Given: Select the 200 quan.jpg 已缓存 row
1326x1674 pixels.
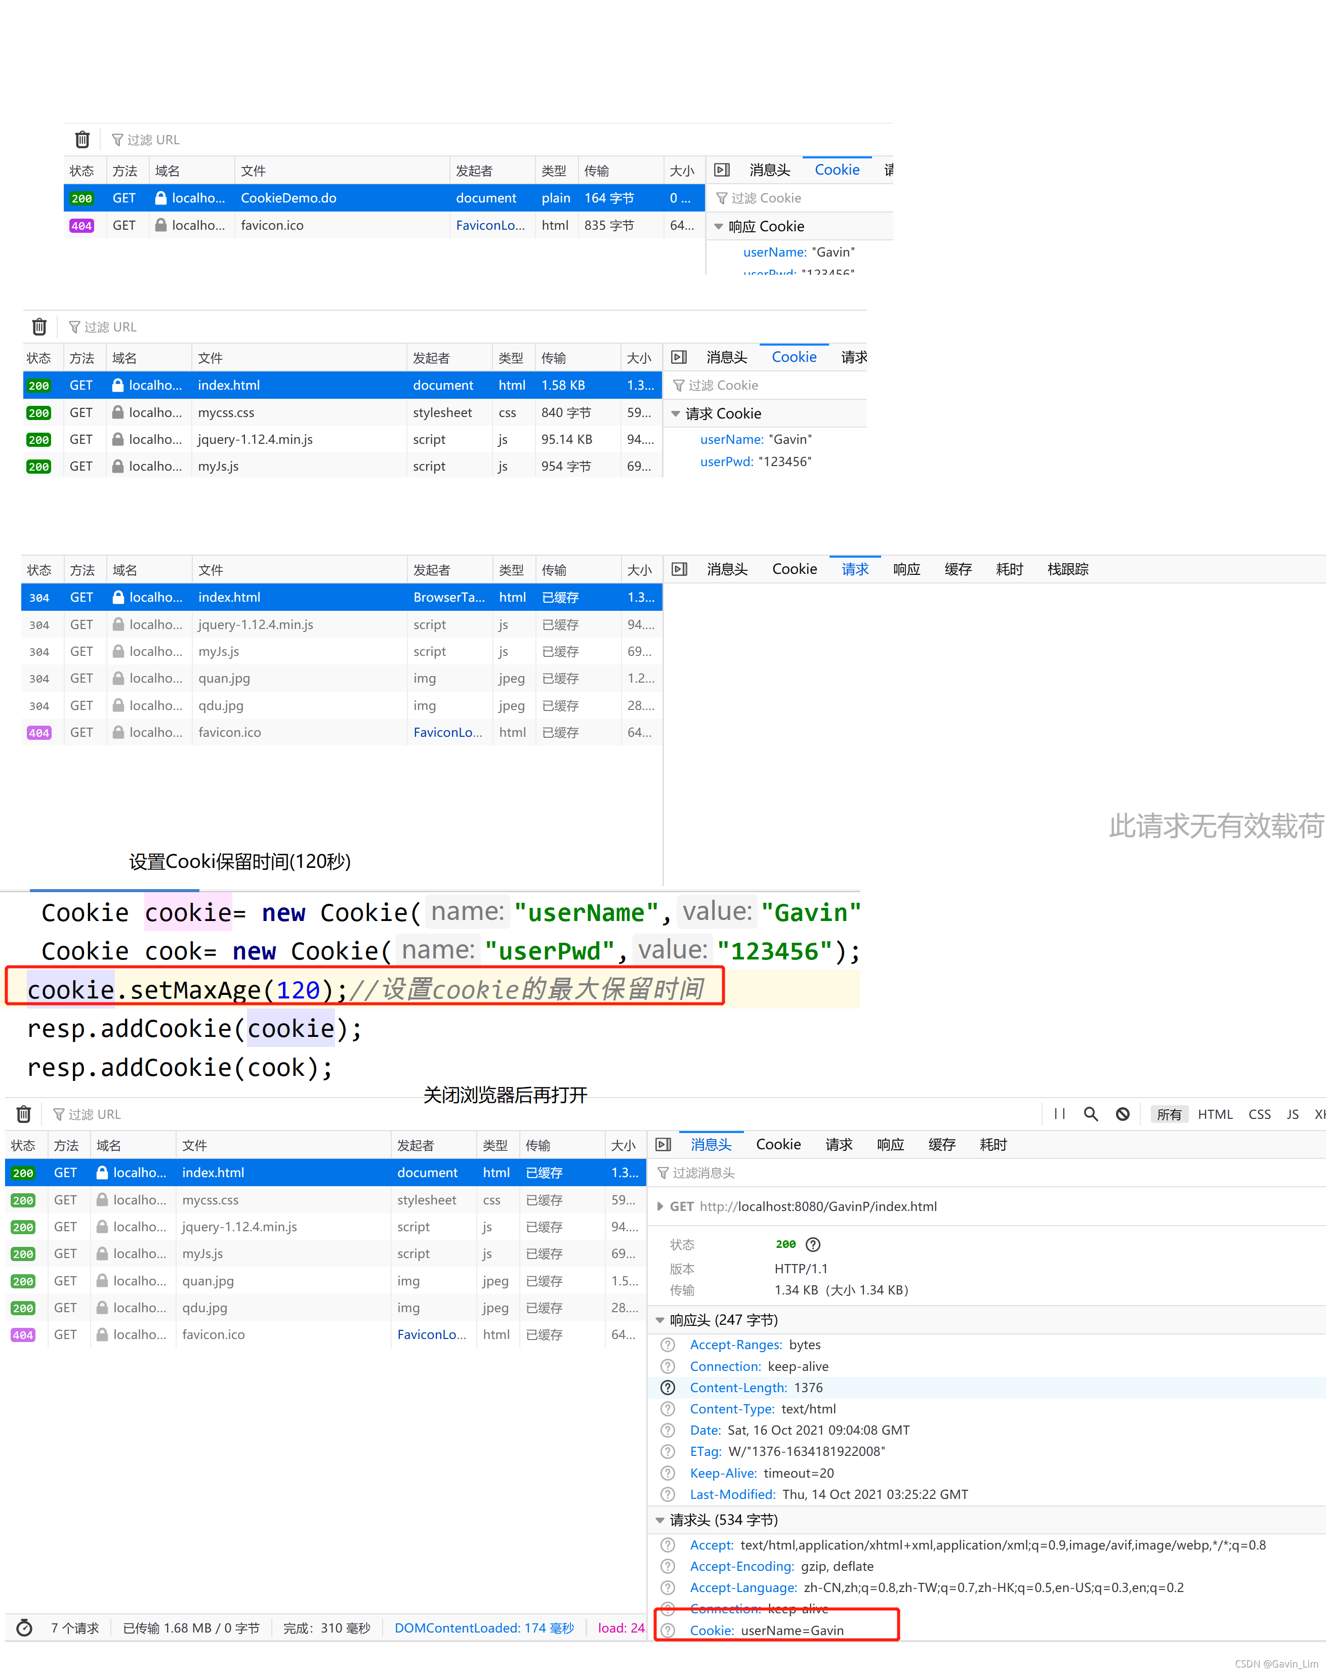Looking at the screenshot, I should (x=326, y=1280).
